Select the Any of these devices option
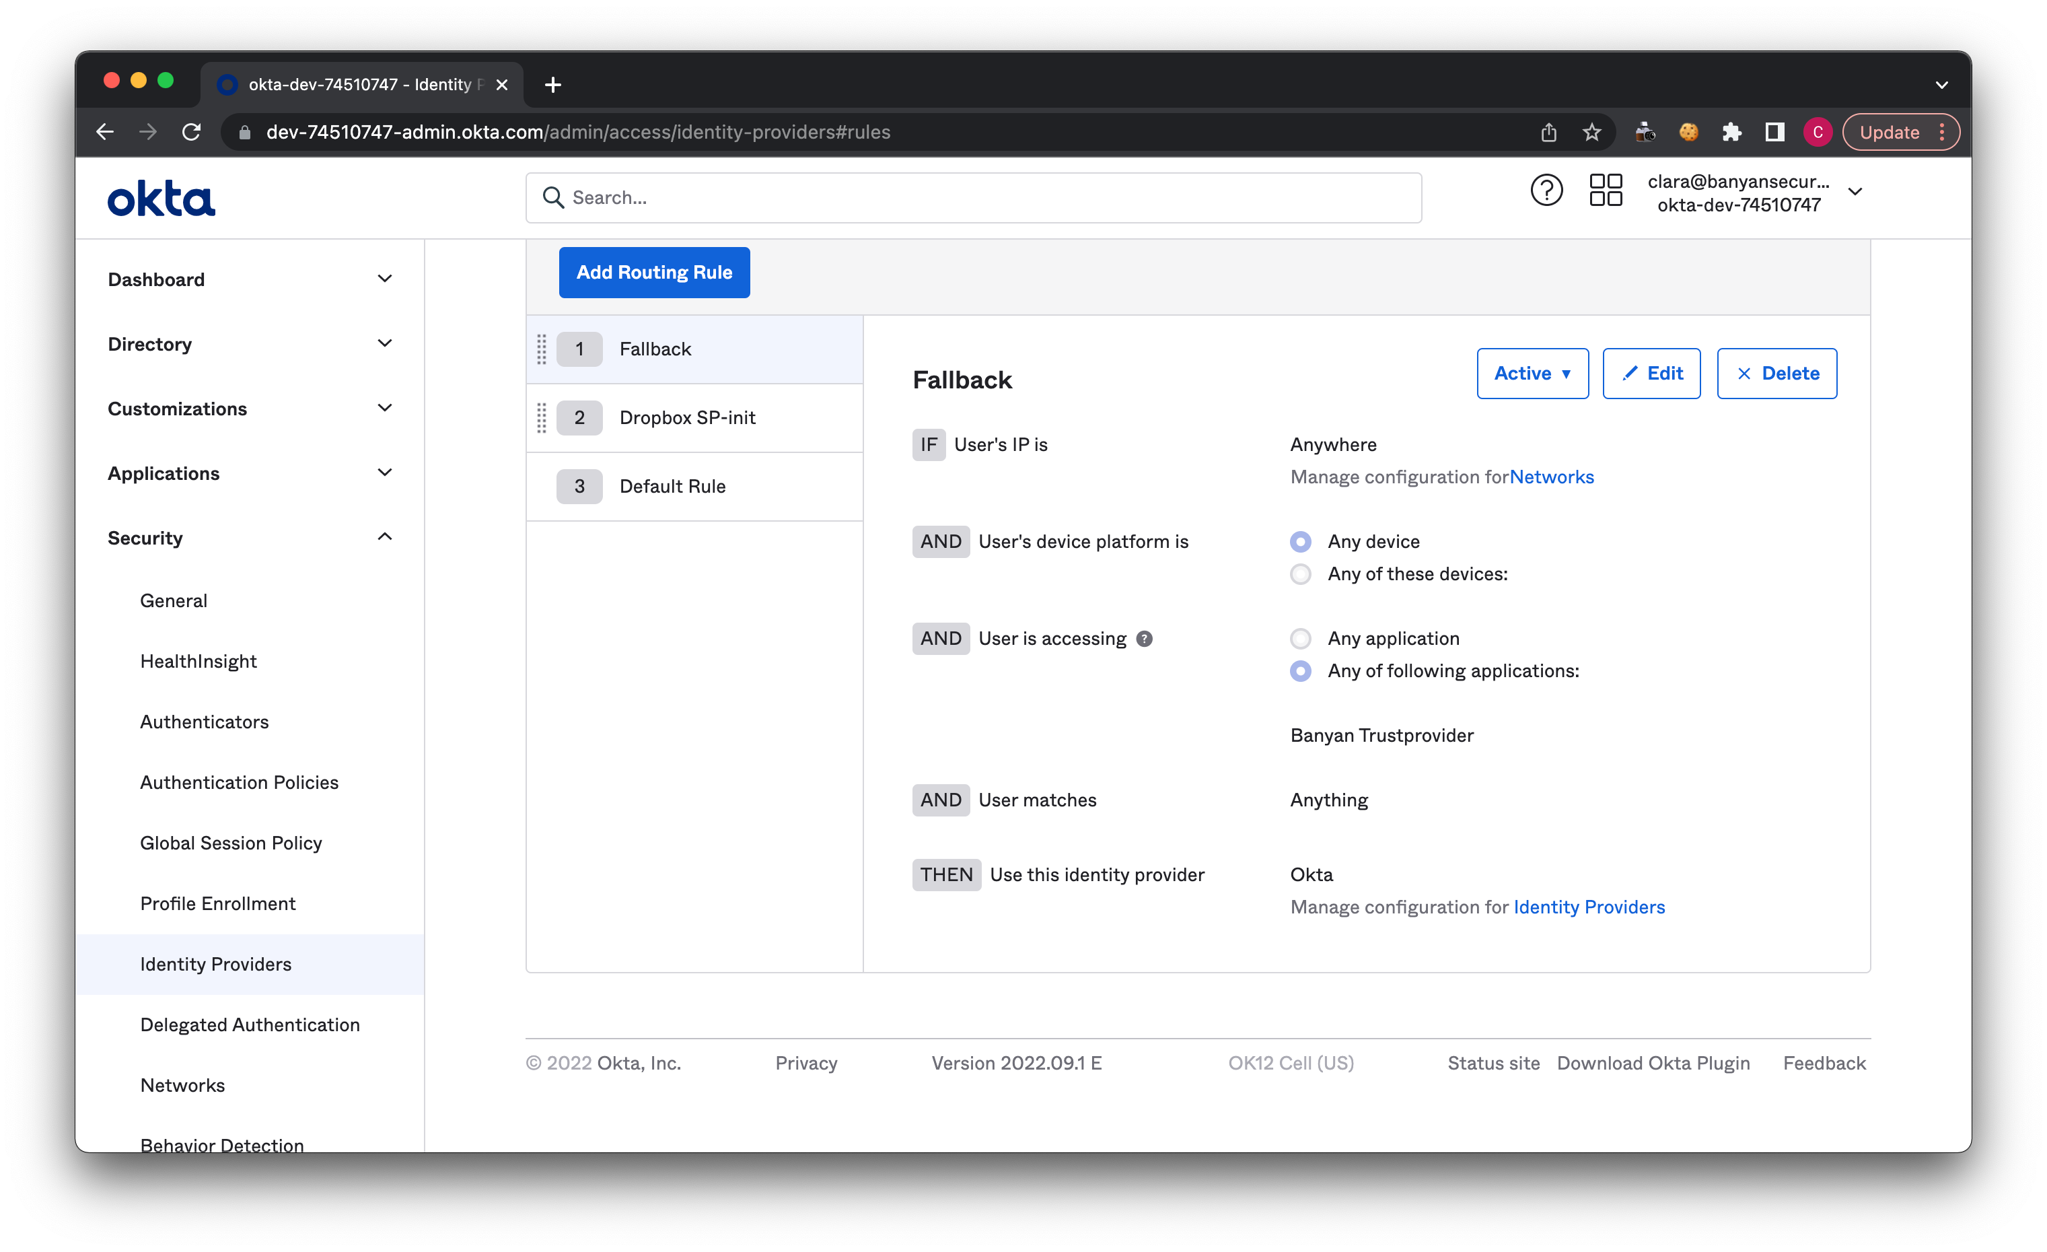 (x=1300, y=574)
